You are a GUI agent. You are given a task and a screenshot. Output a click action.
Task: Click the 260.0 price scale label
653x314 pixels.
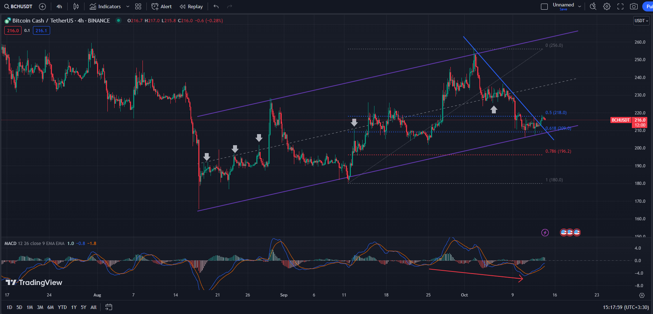click(x=640, y=42)
